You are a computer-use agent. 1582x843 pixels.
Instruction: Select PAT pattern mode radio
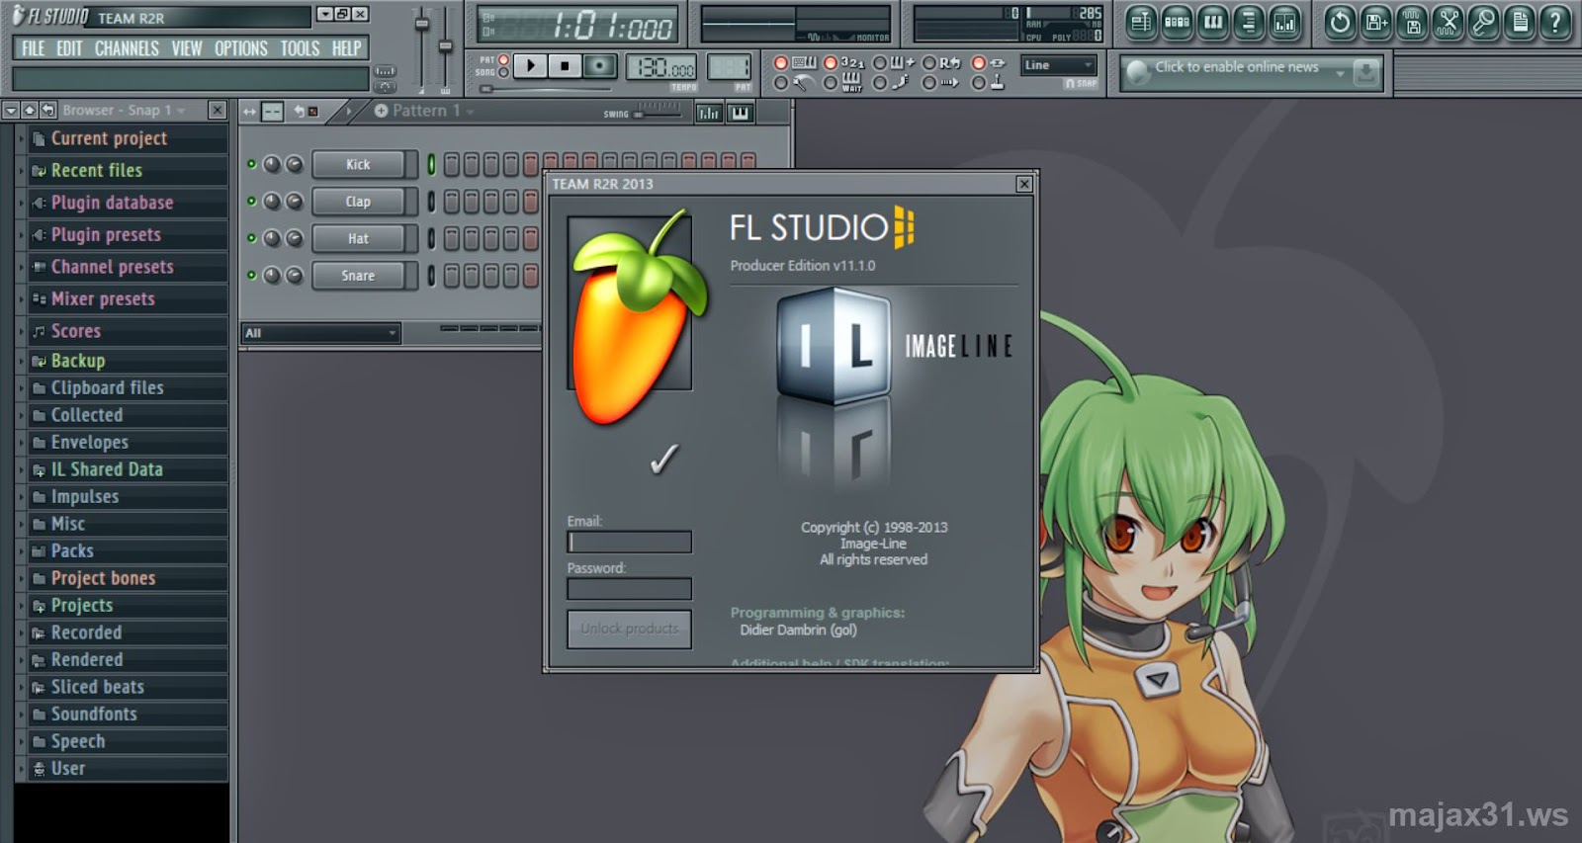point(503,59)
